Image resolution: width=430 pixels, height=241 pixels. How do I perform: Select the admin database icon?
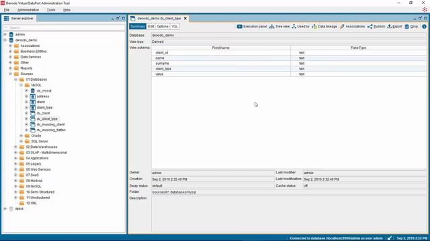(11, 34)
